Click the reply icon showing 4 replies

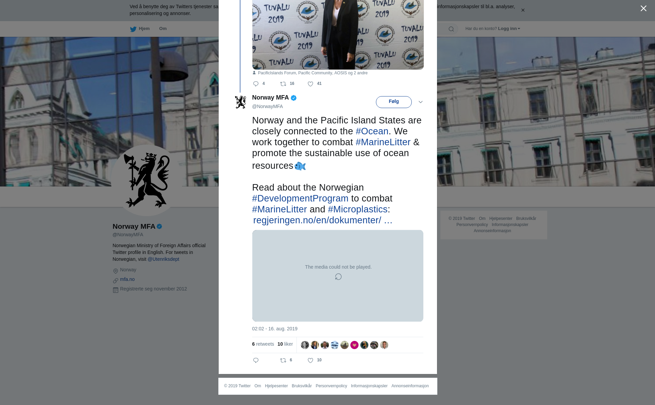(x=256, y=84)
